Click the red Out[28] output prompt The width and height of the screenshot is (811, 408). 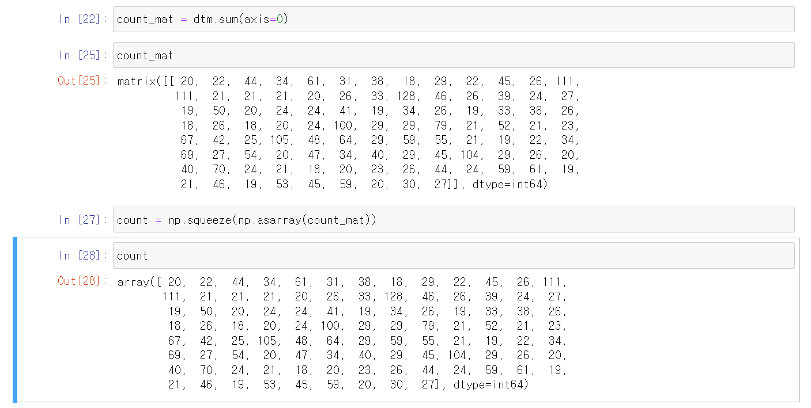(x=82, y=281)
